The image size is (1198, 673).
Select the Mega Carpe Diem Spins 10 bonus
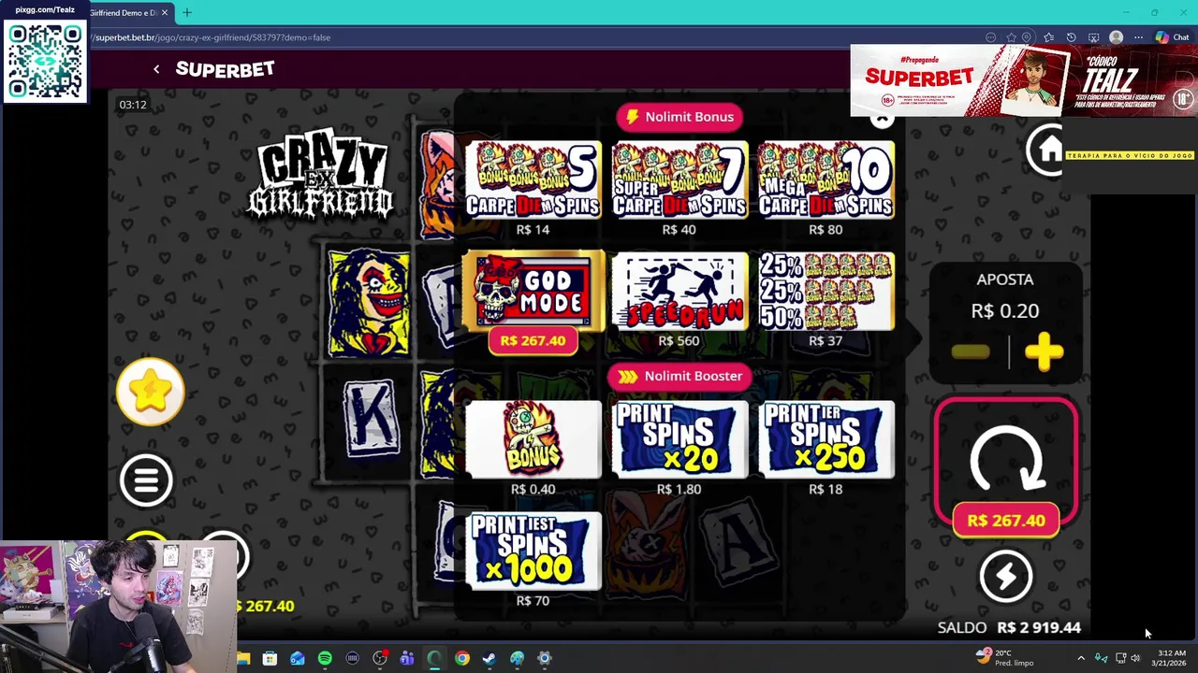[x=826, y=181]
